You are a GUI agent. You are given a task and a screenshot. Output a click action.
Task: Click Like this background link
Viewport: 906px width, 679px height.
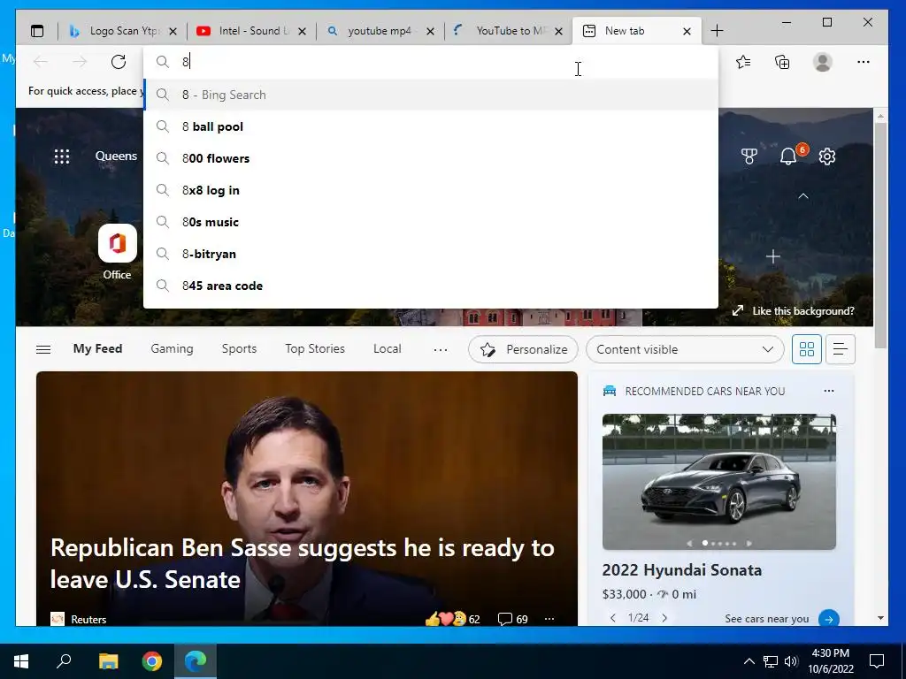pyautogui.click(x=794, y=310)
